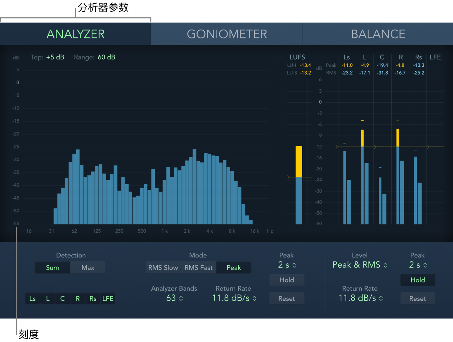Screen dimensions: 453x342
Task: Click the Rs RMS value -25.2
Action: pos(418,73)
